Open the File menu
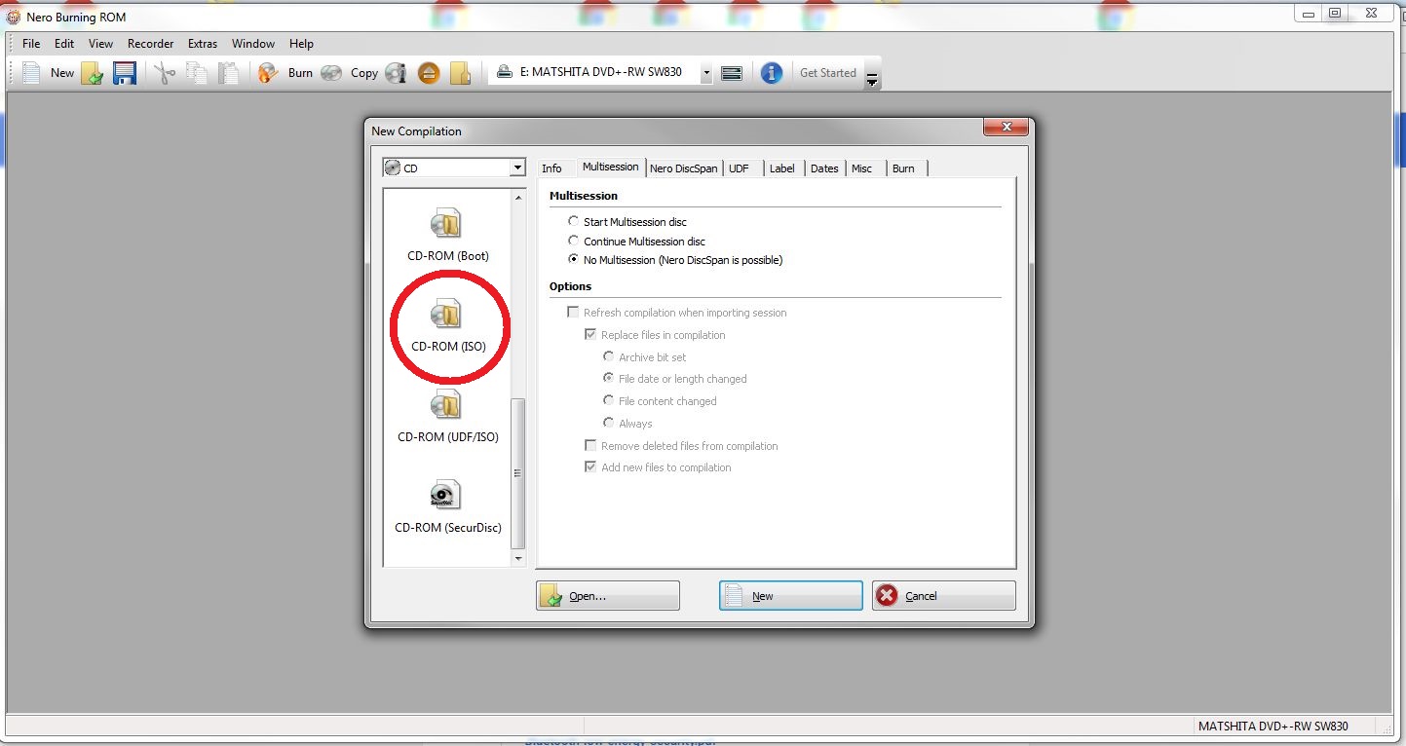Image resolution: width=1406 pixels, height=746 pixels. (x=31, y=44)
